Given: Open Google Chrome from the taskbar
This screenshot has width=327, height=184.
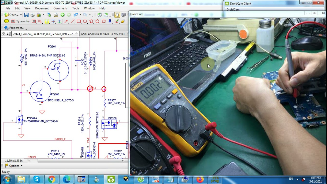Looking at the screenshot, I should (x=52, y=179).
